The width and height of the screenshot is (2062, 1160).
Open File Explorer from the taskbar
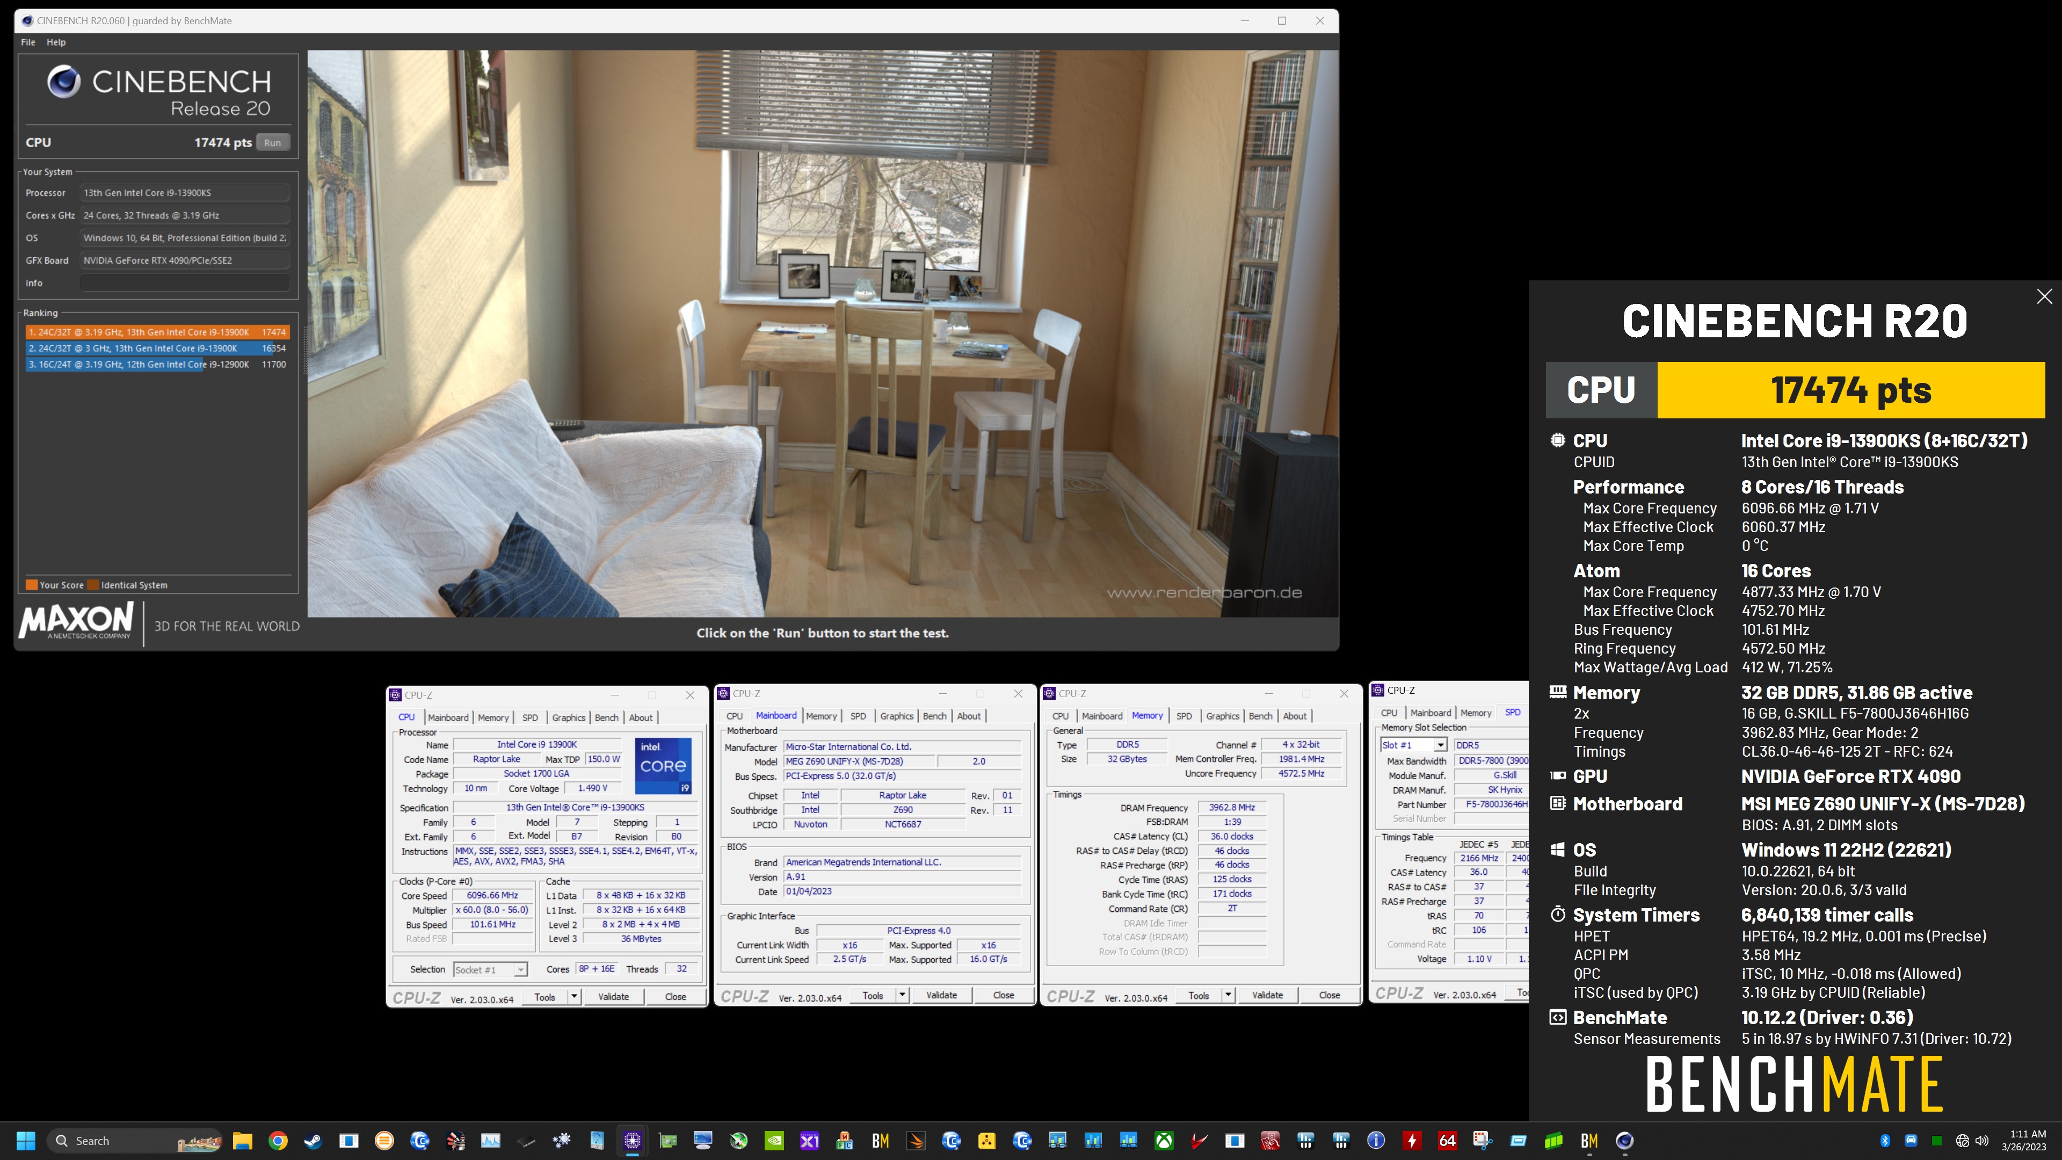[x=243, y=1140]
